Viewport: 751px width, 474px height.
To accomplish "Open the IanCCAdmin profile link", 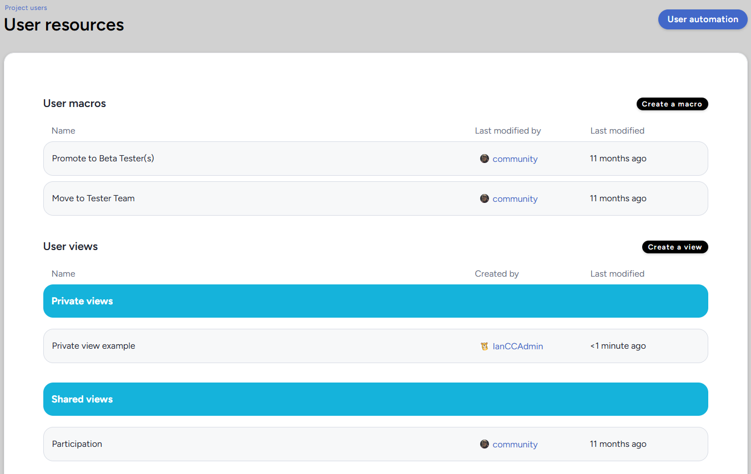I will point(517,346).
